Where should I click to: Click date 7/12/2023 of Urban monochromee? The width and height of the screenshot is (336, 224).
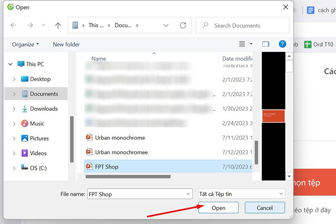pyautogui.click(x=237, y=152)
